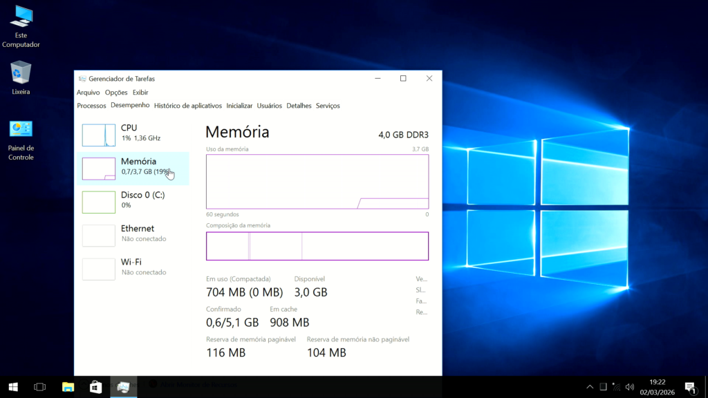Click the Wi-Fi network tray icon
This screenshot has height=398, width=708.
pyautogui.click(x=616, y=387)
